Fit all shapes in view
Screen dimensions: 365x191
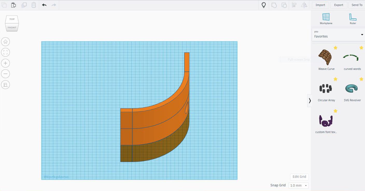[x=5, y=52]
